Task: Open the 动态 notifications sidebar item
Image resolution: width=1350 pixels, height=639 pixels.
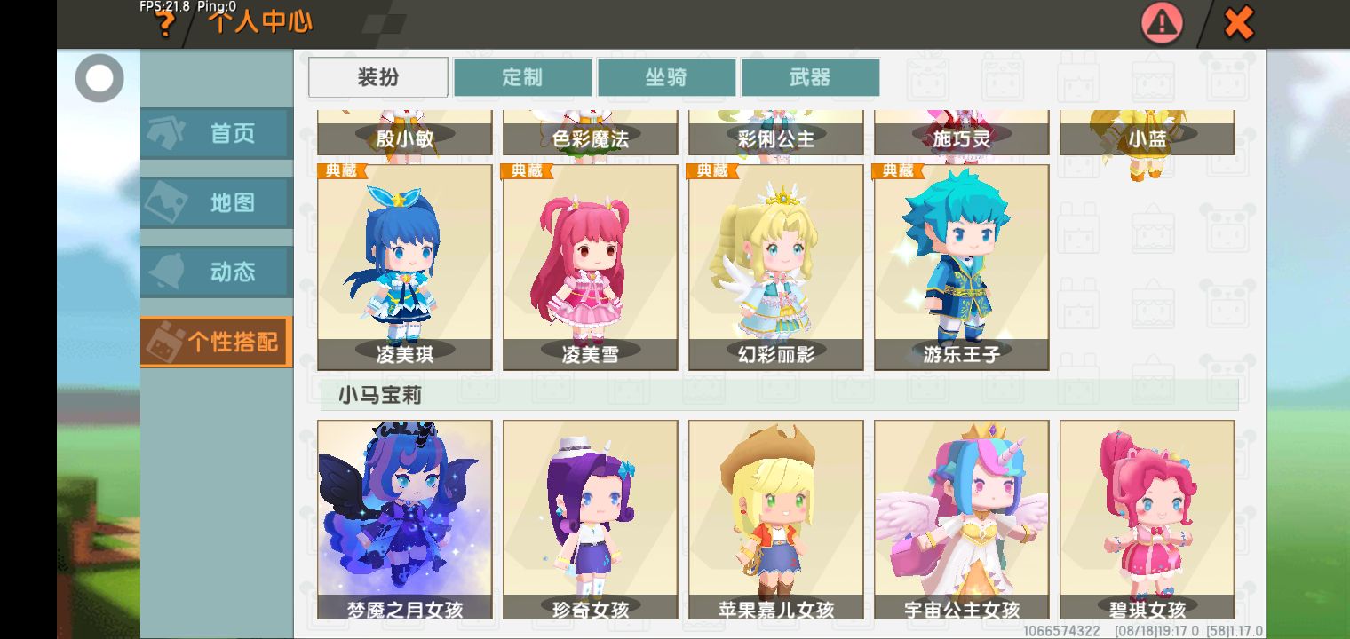Action: point(217,272)
